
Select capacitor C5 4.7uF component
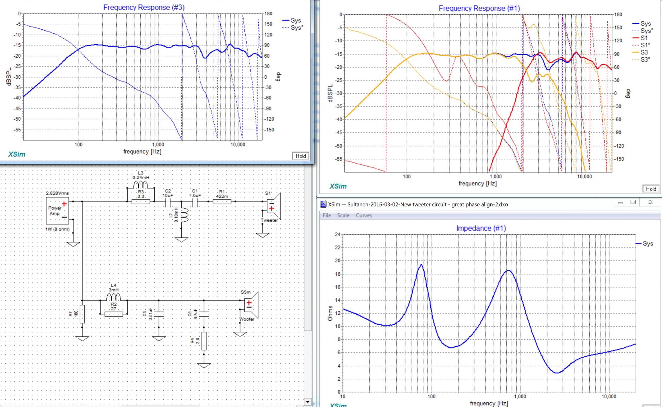(204, 314)
